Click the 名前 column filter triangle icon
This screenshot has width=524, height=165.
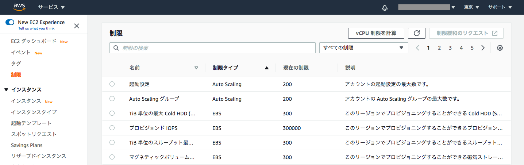[x=196, y=68]
